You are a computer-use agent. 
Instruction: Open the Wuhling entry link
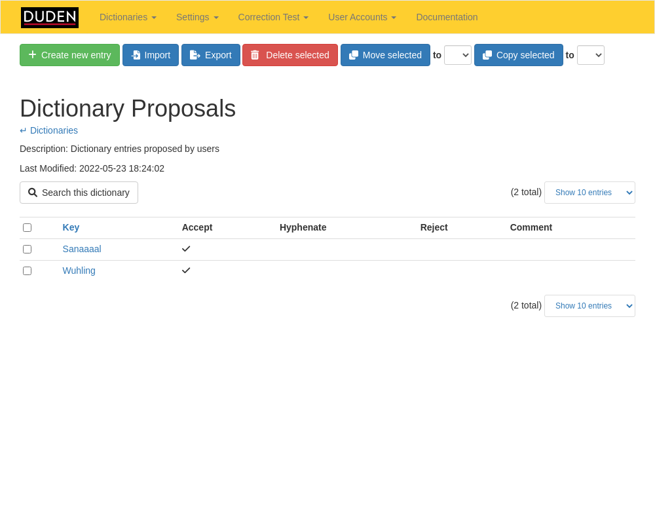(79, 271)
